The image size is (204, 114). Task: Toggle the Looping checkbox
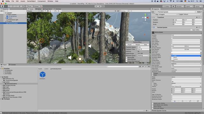click(172, 37)
